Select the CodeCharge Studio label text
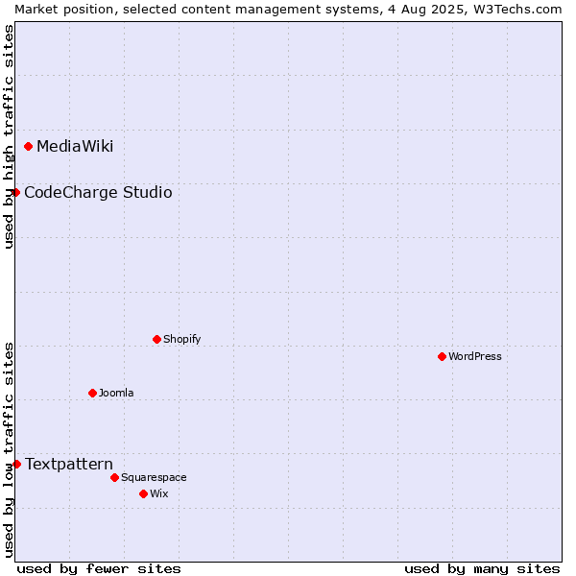The height and width of the screenshot is (576, 576). [x=98, y=193]
